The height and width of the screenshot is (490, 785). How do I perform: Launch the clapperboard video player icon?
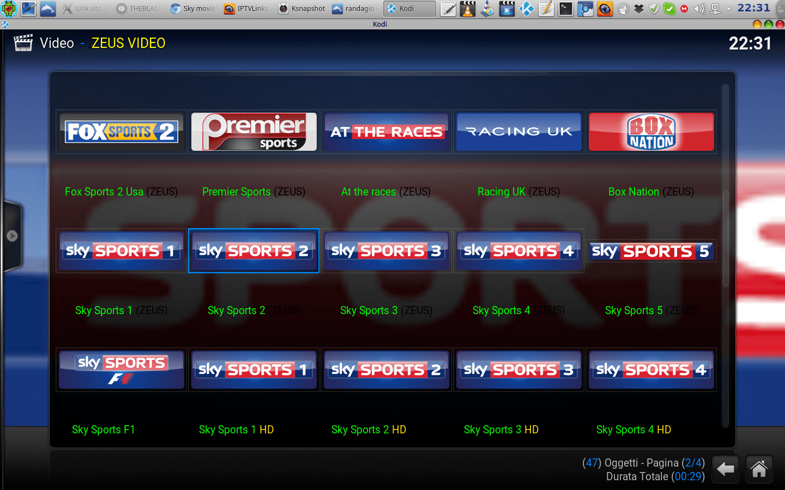(x=507, y=8)
